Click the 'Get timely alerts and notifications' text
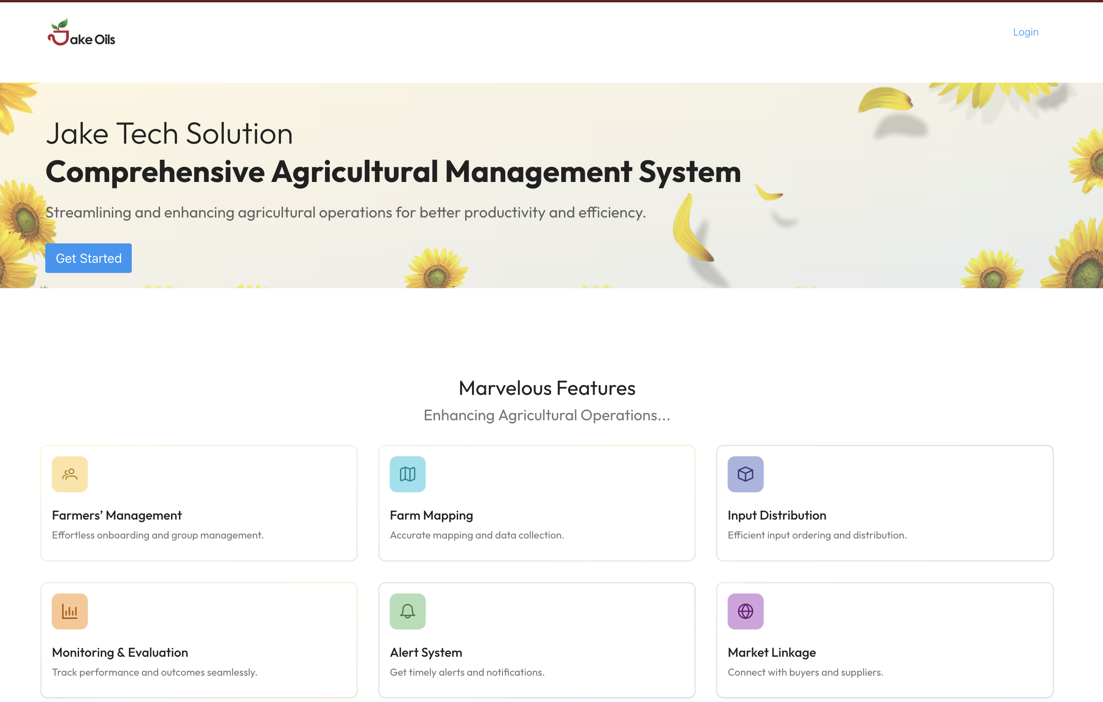Image resolution: width=1103 pixels, height=702 pixels. coord(467,672)
